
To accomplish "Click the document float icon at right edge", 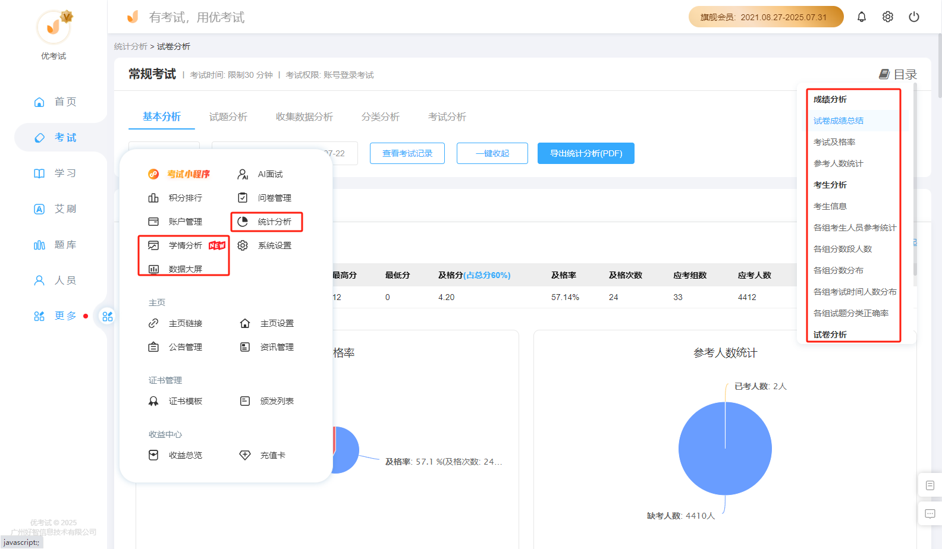I will pyautogui.click(x=930, y=485).
